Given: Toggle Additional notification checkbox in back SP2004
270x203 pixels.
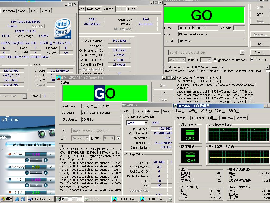Looking at the screenshot, I should (215, 60).
